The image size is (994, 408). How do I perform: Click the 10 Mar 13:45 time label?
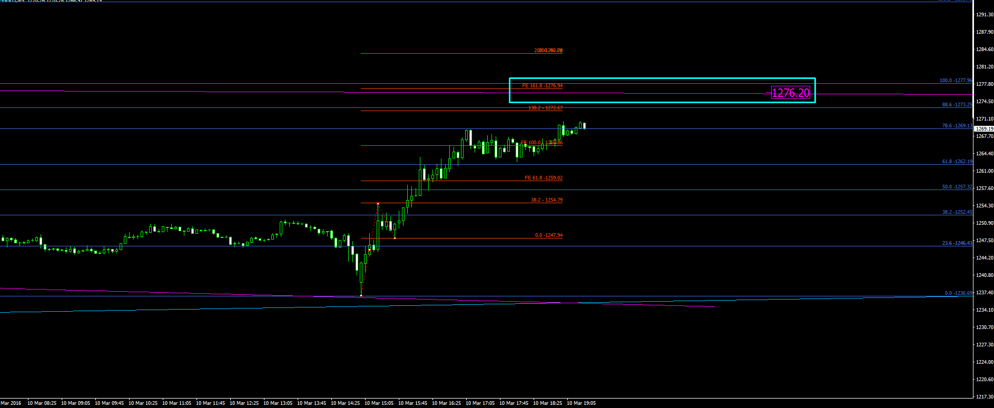[311, 403]
